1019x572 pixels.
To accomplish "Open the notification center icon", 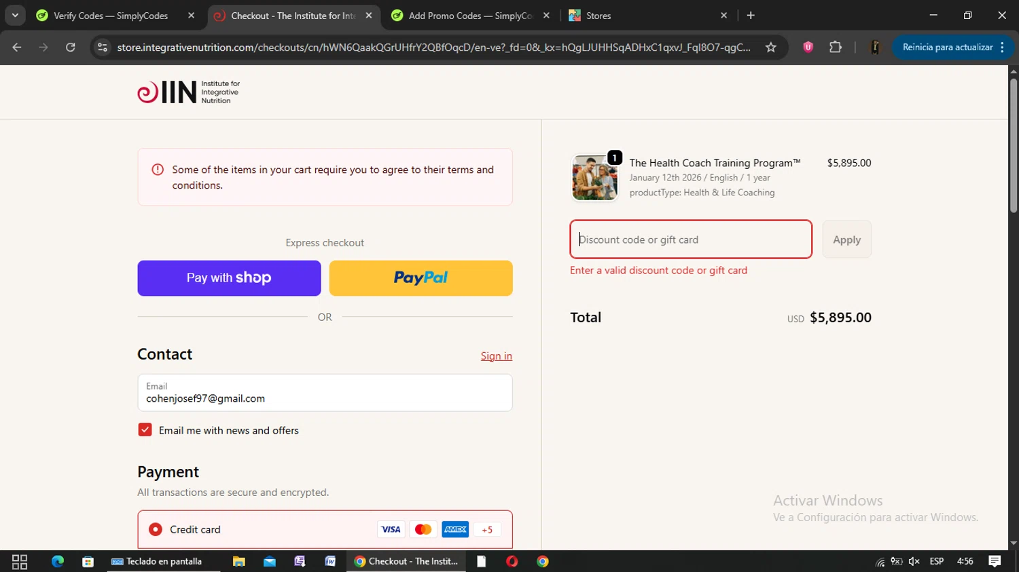I will click(x=995, y=561).
